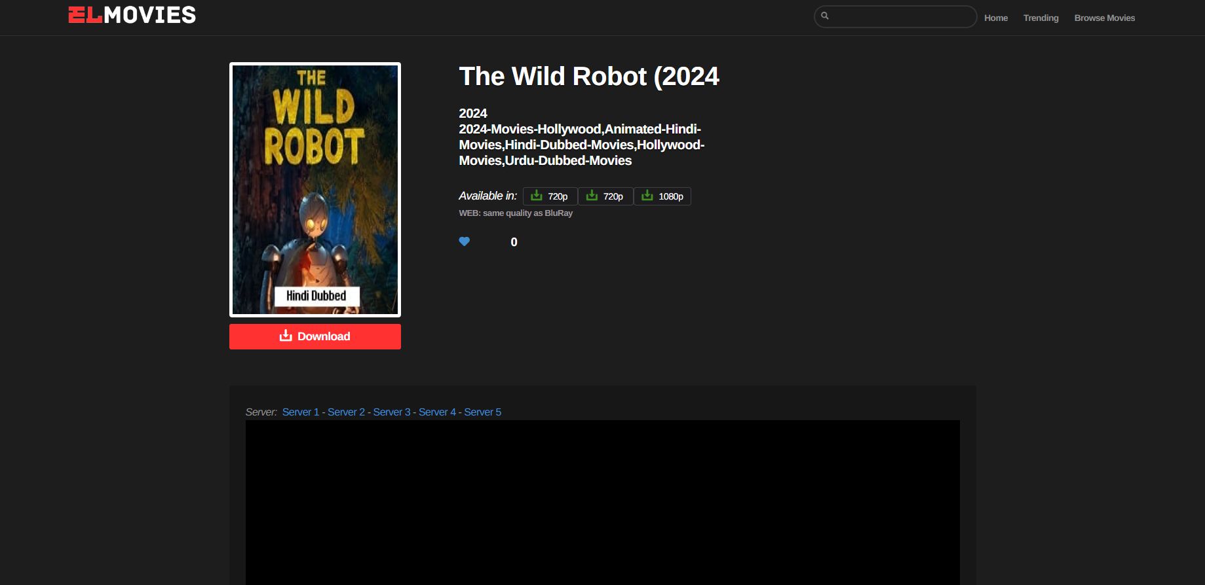Click the like count "0"

click(x=514, y=242)
